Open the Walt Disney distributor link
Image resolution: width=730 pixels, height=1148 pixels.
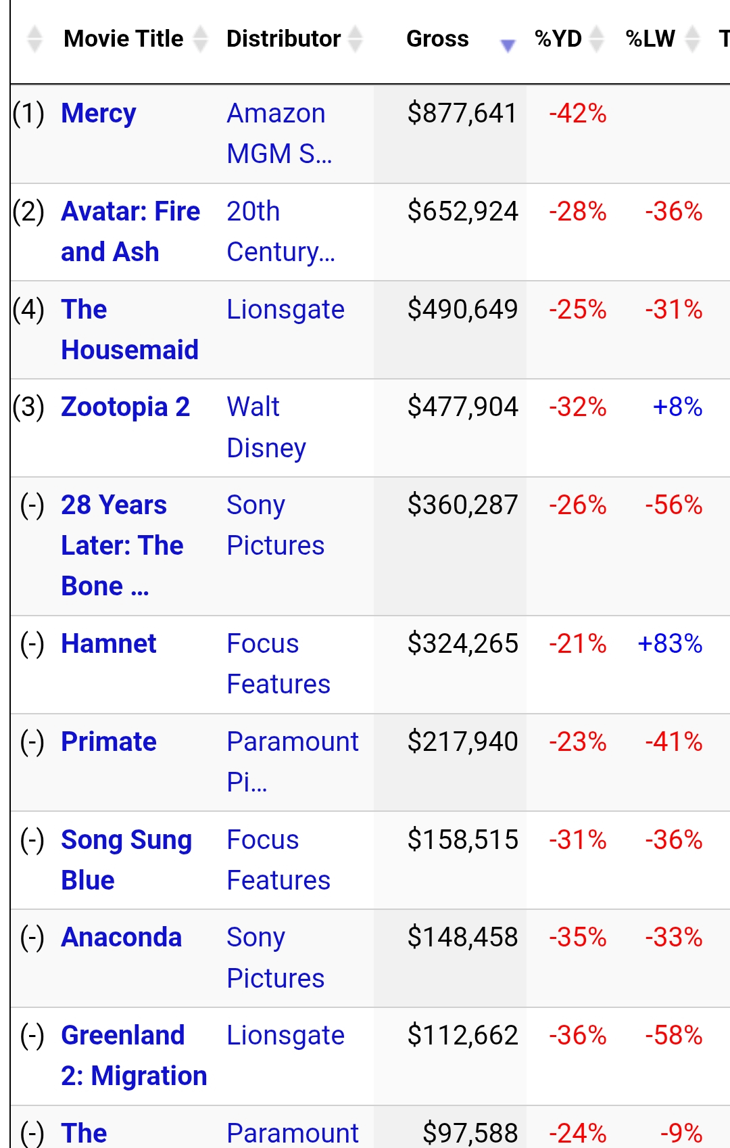click(x=266, y=428)
